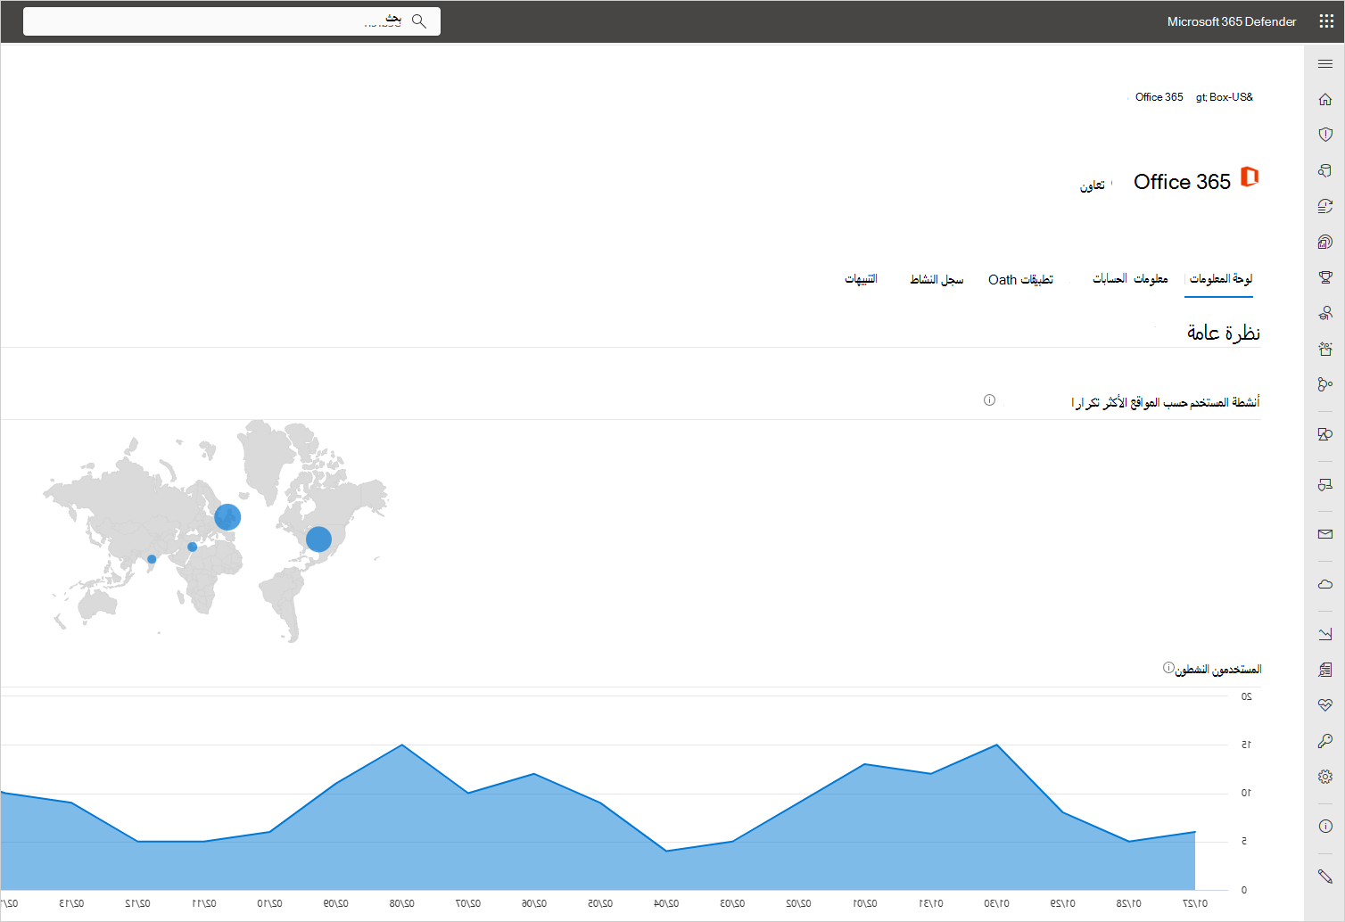Click the small map bubble over the Middle East
This screenshot has height=922, width=1345.
click(x=192, y=547)
